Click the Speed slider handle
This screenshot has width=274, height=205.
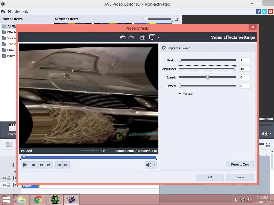(207, 77)
